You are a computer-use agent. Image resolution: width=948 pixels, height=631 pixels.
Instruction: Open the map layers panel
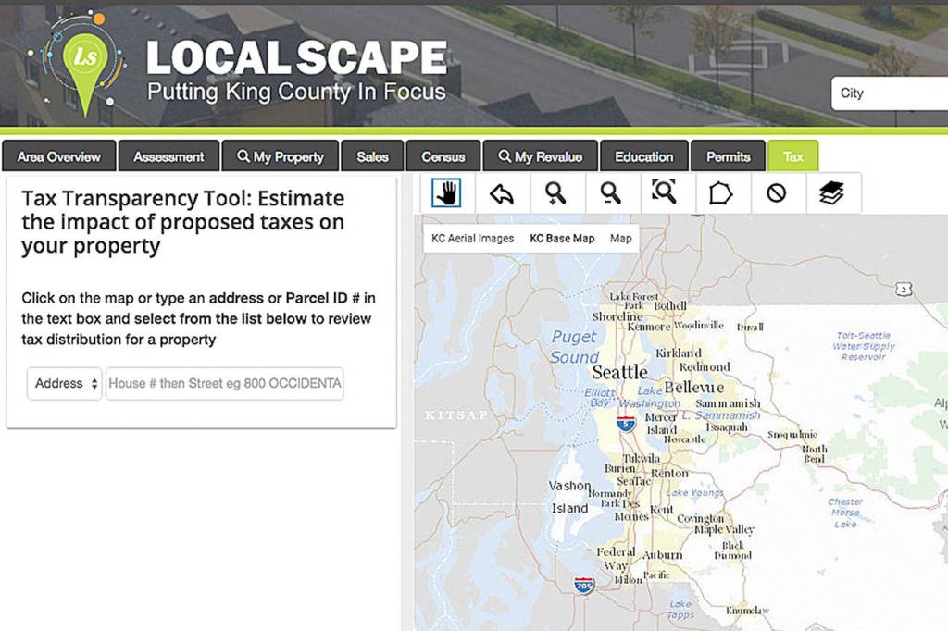(832, 192)
